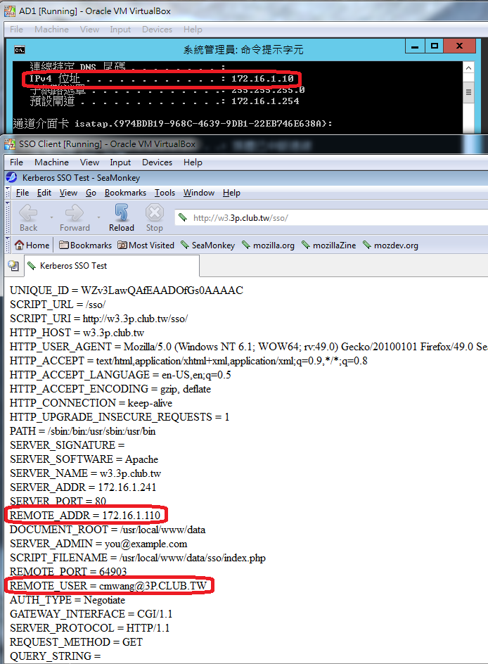488x664 pixels.
Task: Minimize the command prompt window
Action: (x=415, y=46)
